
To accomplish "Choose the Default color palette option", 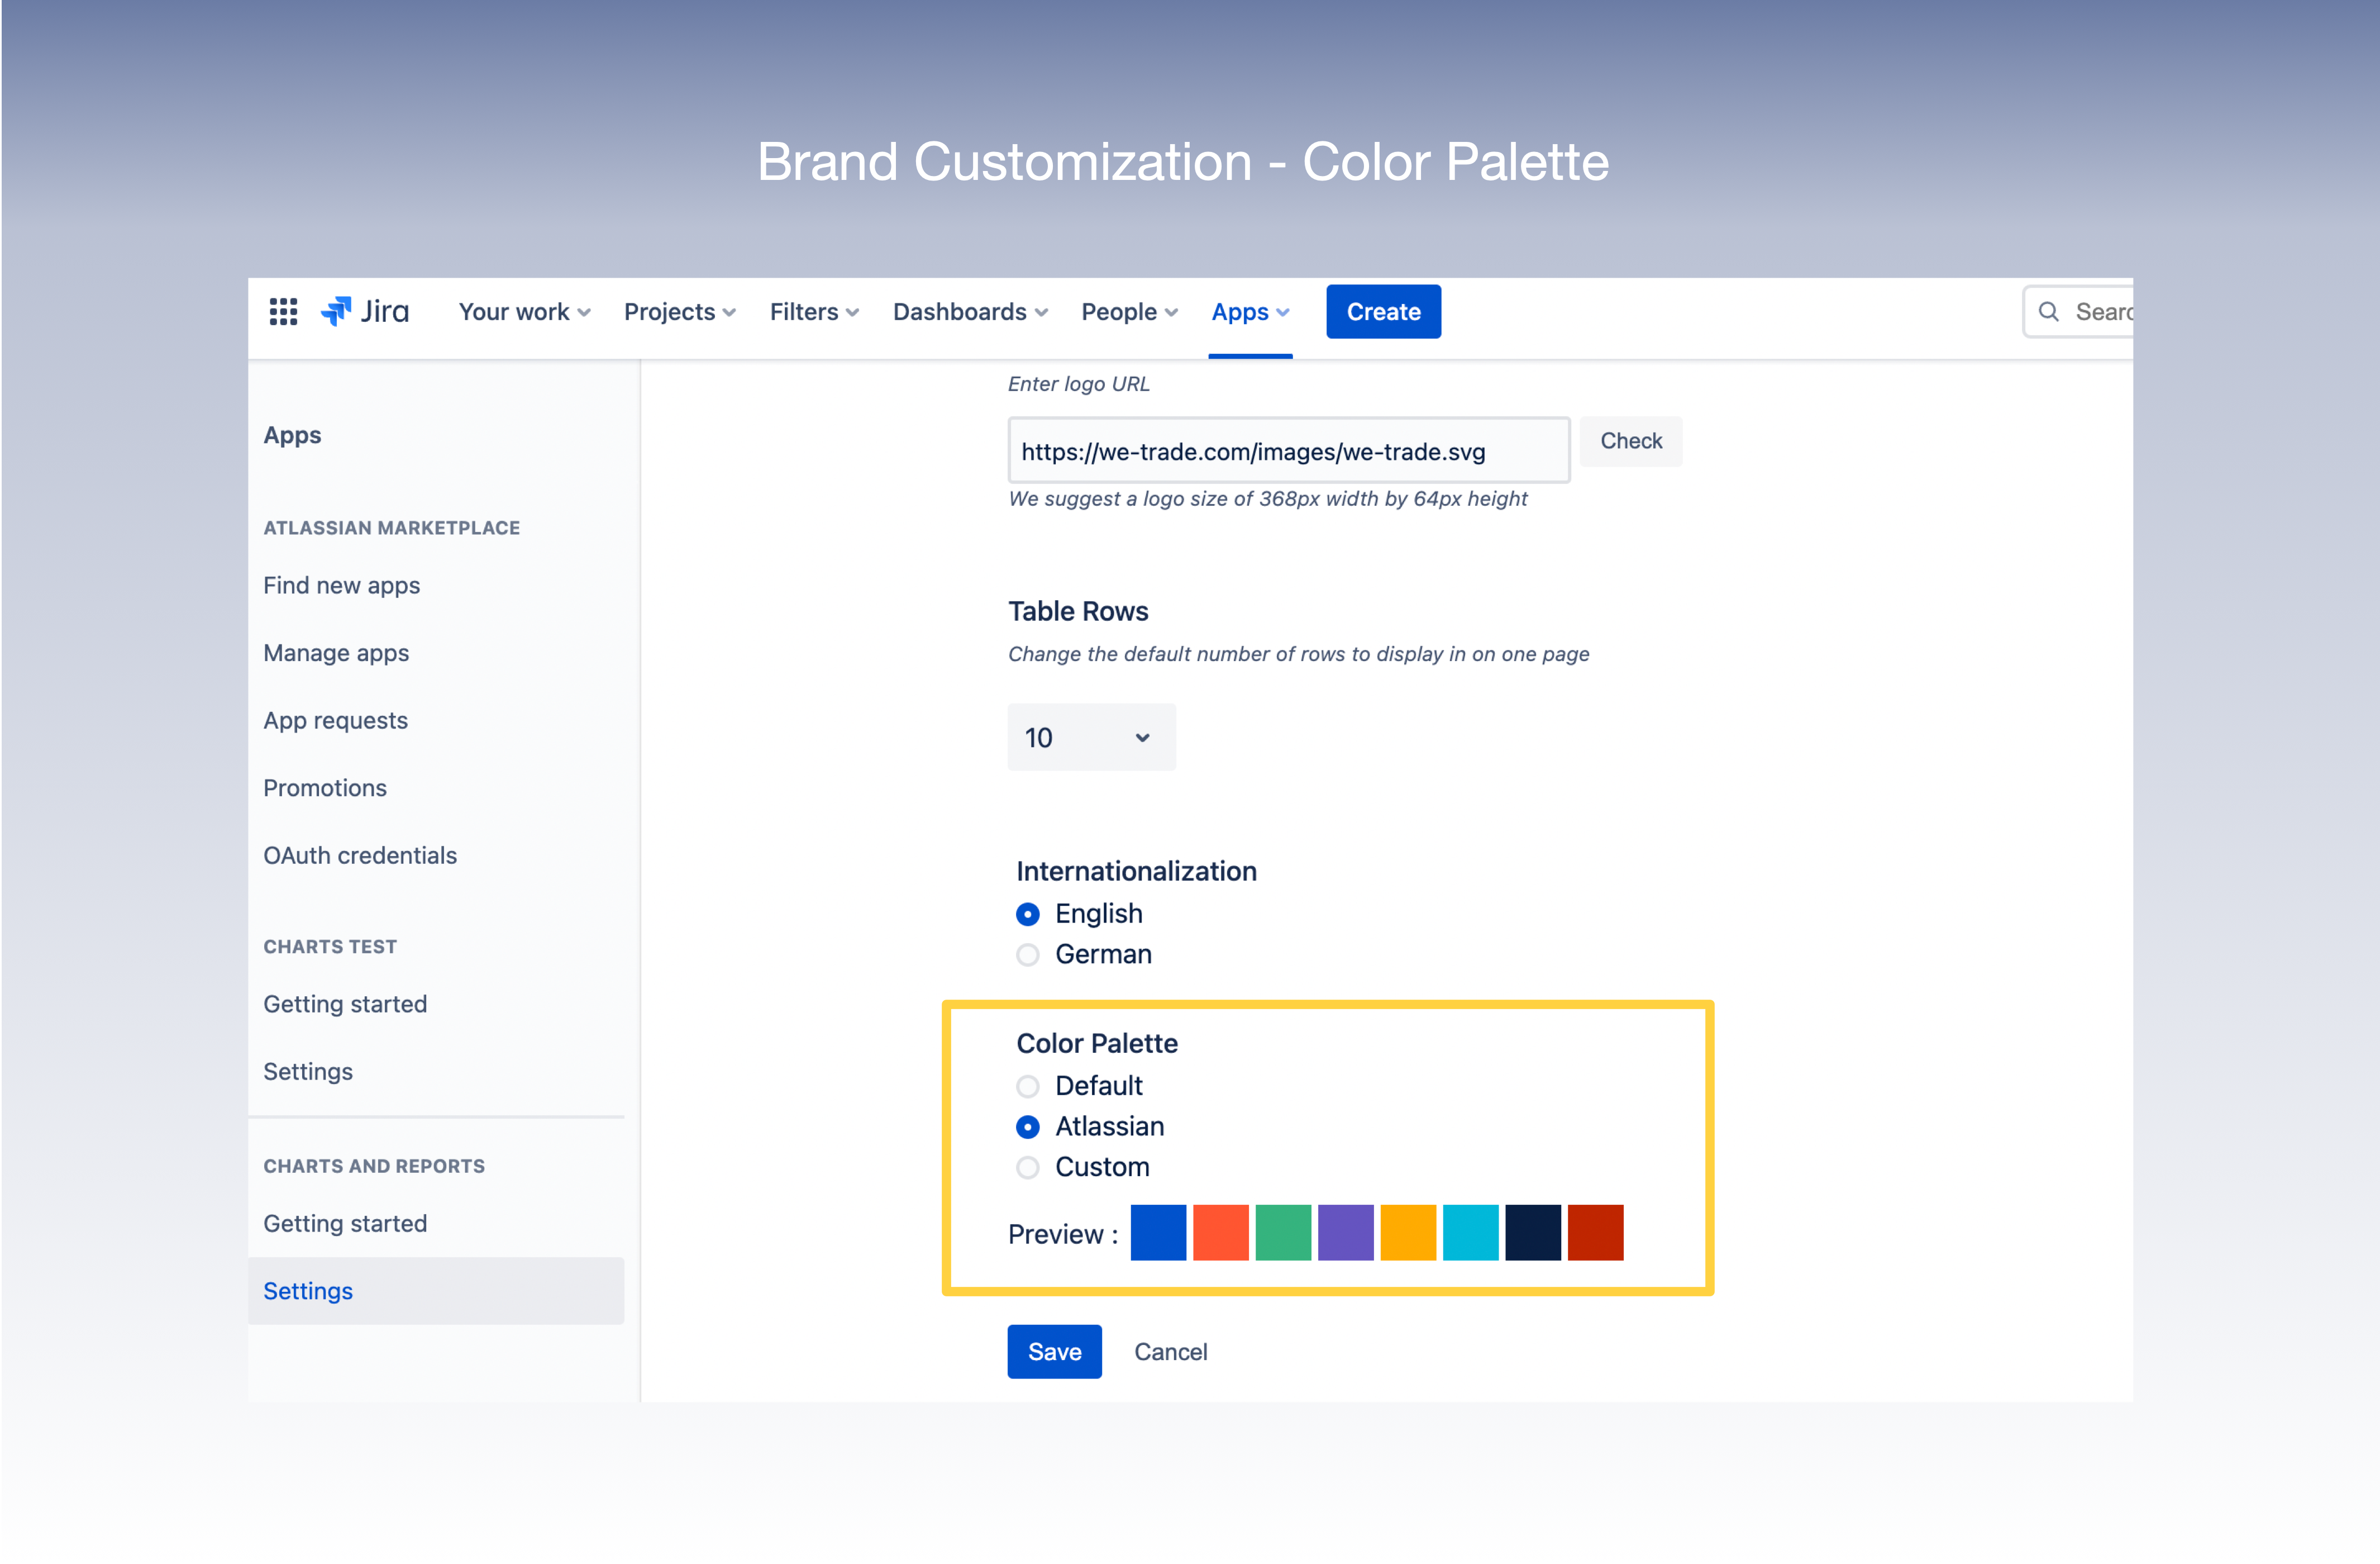I will pos(1027,1087).
